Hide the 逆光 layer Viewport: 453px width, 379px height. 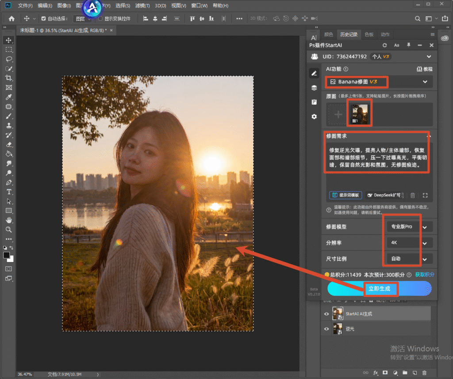click(x=326, y=329)
